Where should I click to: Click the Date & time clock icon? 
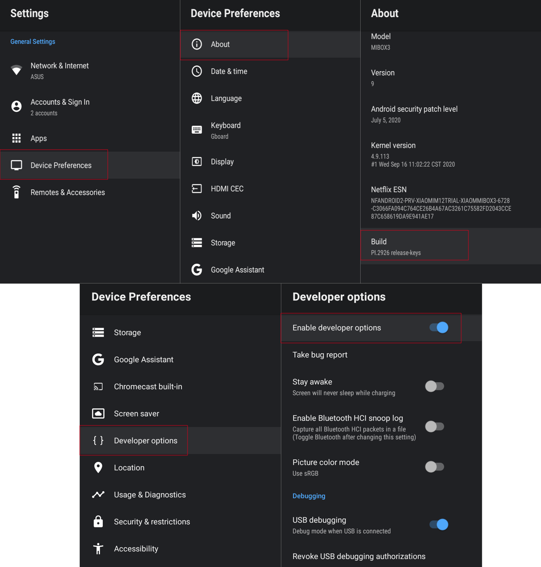coord(197,71)
